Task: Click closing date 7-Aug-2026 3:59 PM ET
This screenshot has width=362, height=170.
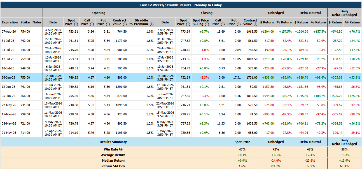Action: click(x=165, y=31)
